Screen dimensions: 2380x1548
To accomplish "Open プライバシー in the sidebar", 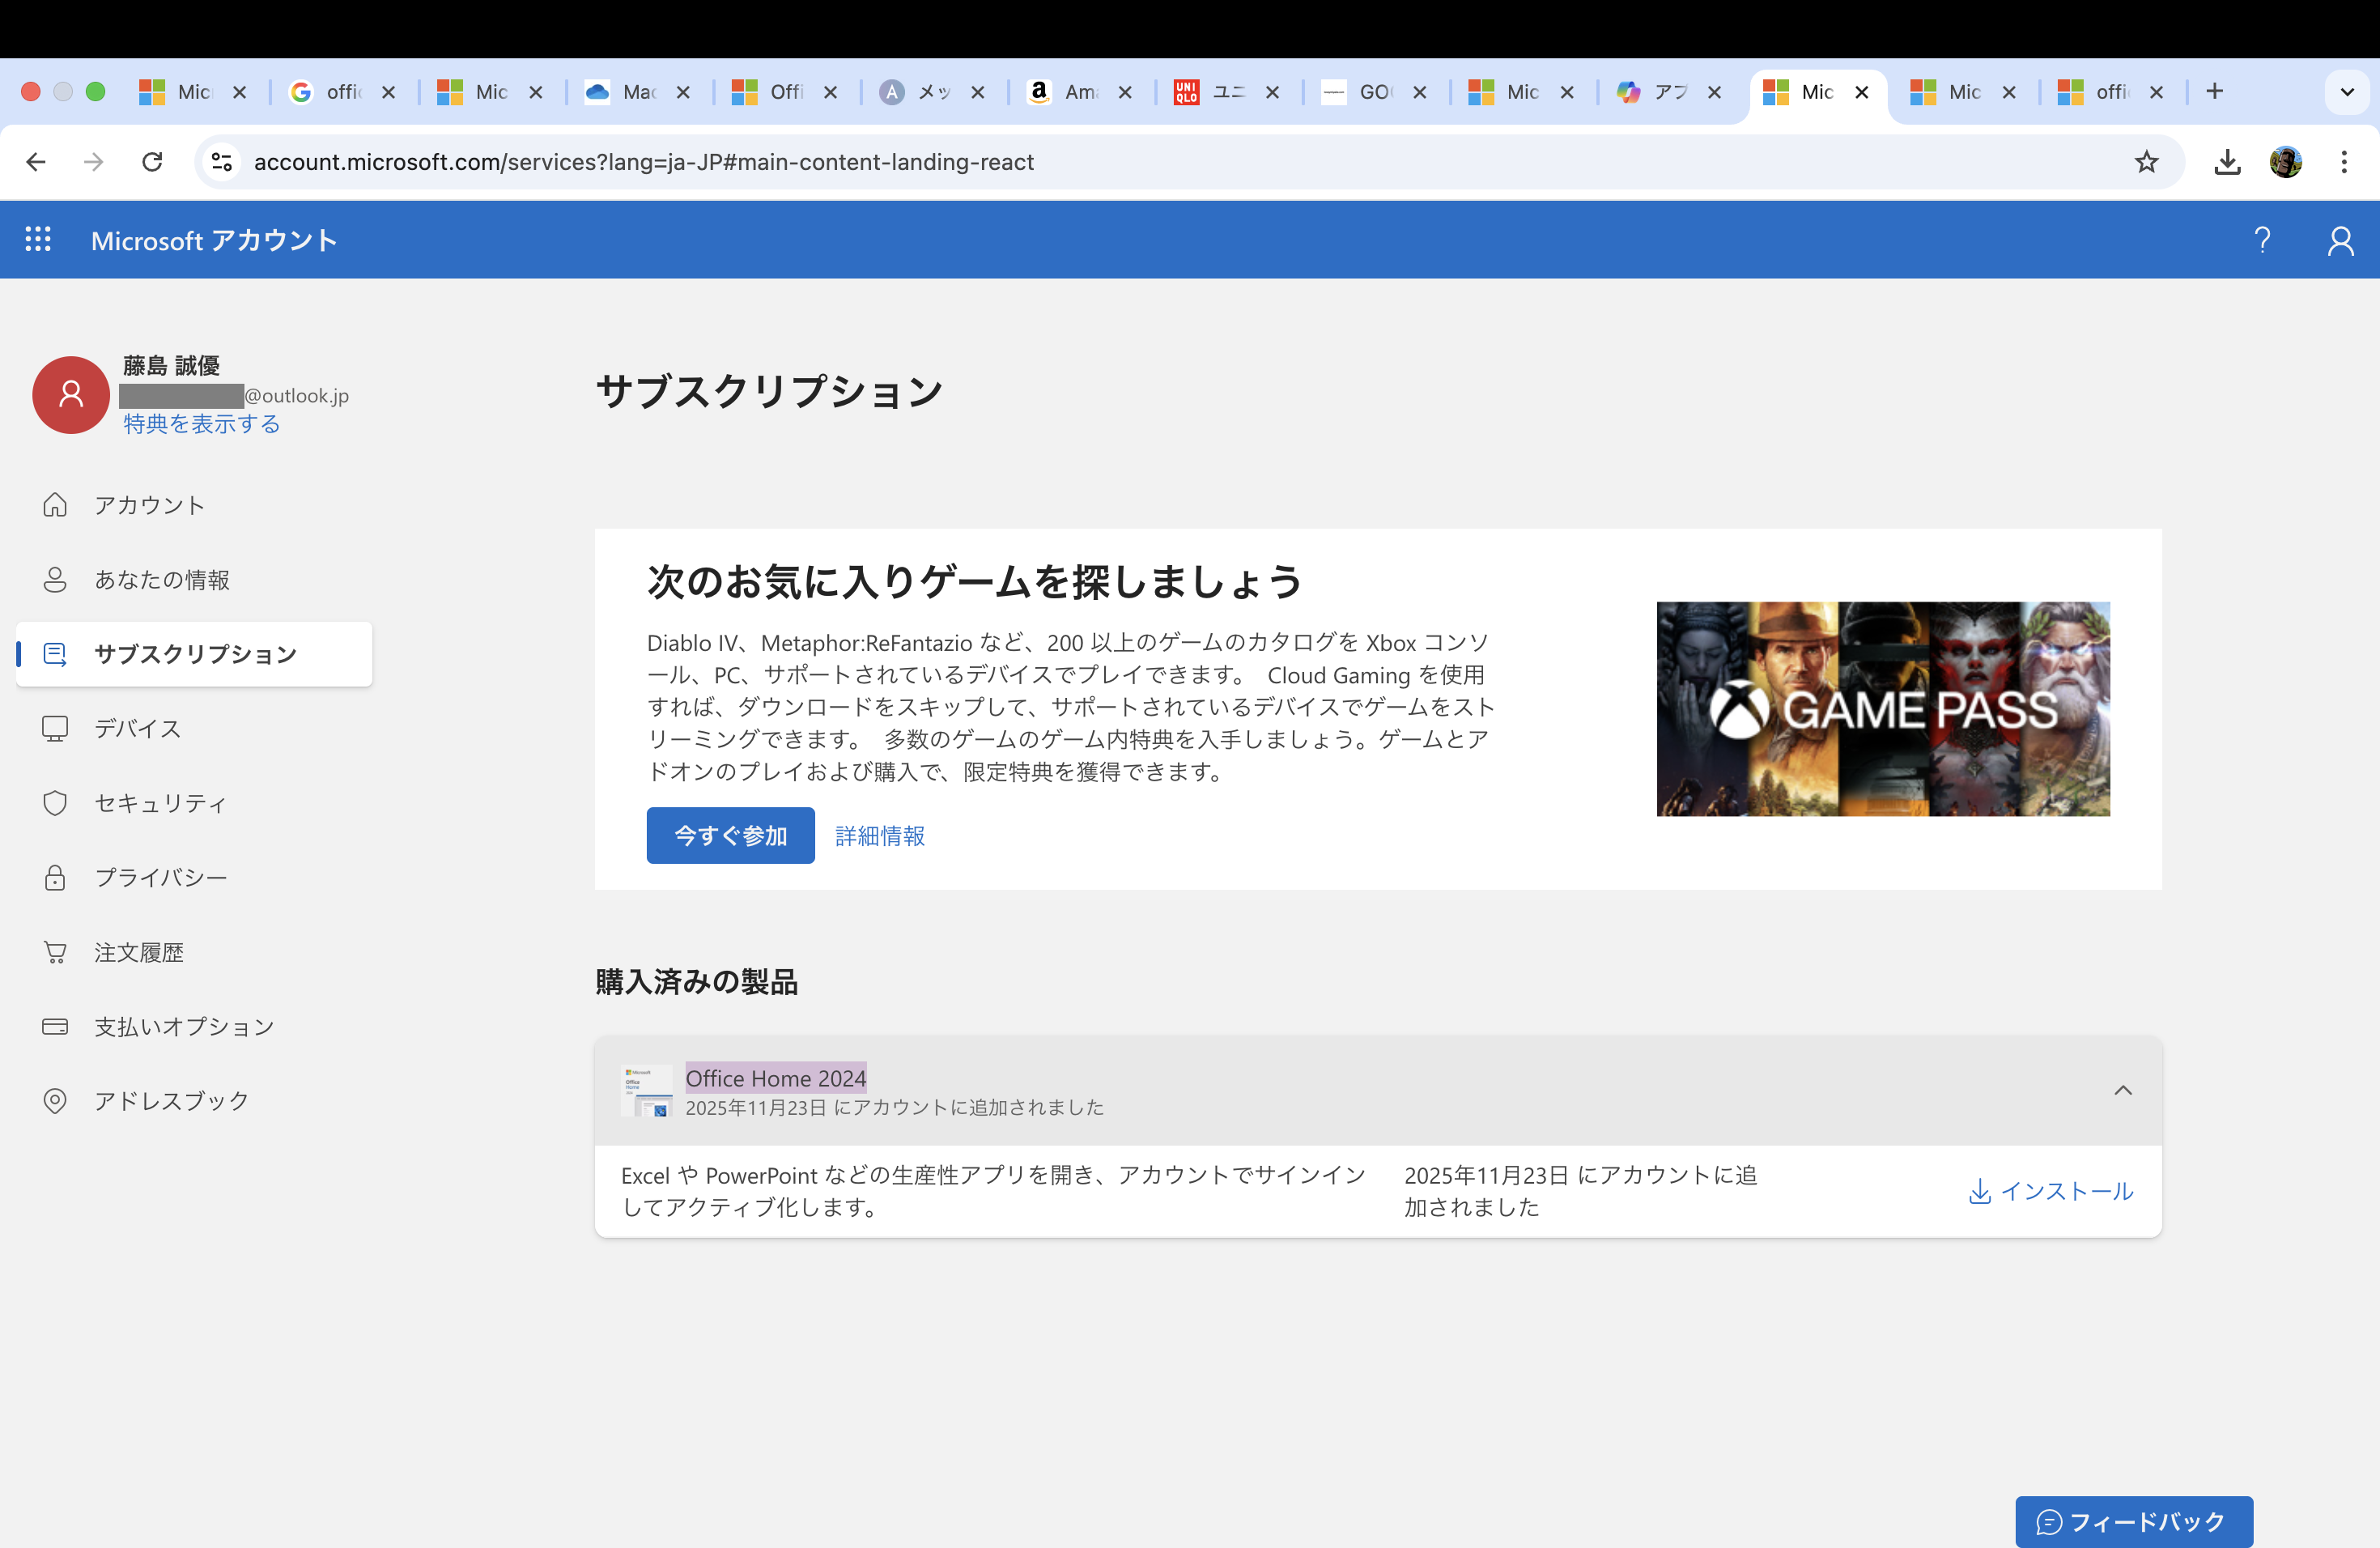I will [x=194, y=877].
